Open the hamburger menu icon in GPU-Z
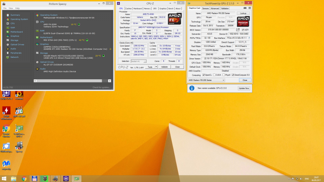Image resolution: width=324 pixels, height=182 pixels. (249, 8)
